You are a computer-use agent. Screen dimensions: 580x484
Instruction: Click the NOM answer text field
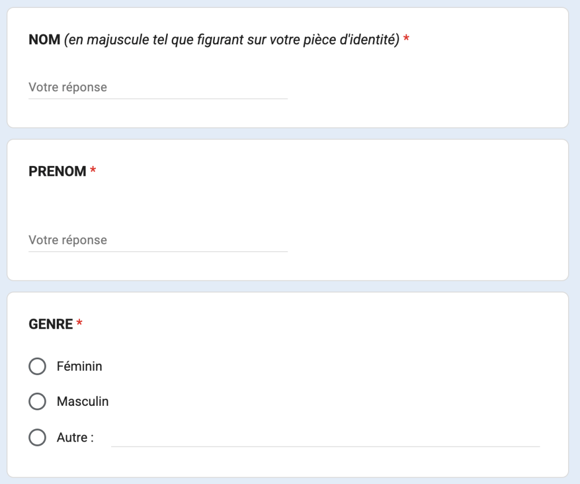[x=158, y=88]
